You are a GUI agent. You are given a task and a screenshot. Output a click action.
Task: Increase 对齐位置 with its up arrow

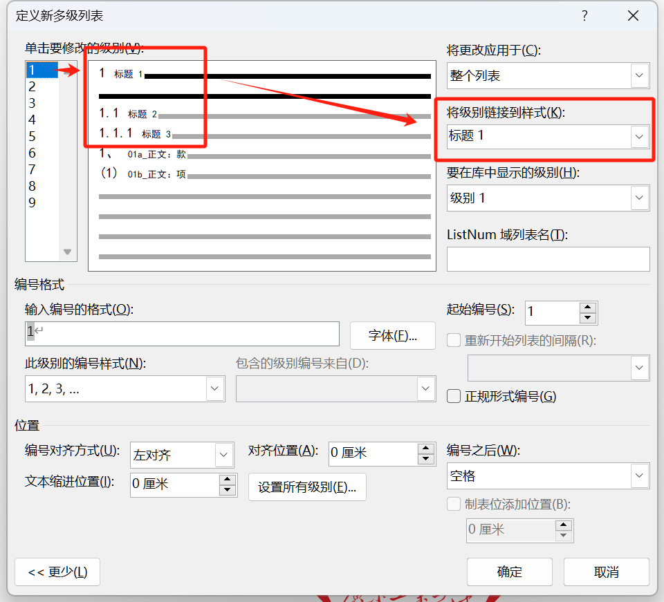426,449
